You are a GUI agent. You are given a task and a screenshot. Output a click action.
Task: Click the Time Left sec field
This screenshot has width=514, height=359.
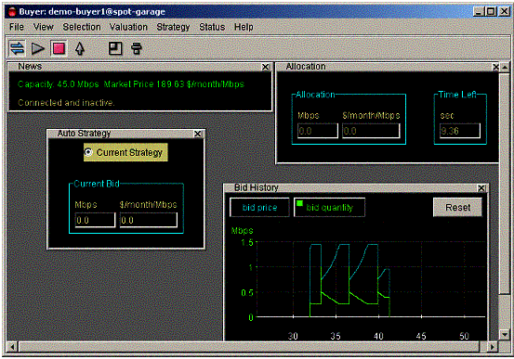(460, 131)
